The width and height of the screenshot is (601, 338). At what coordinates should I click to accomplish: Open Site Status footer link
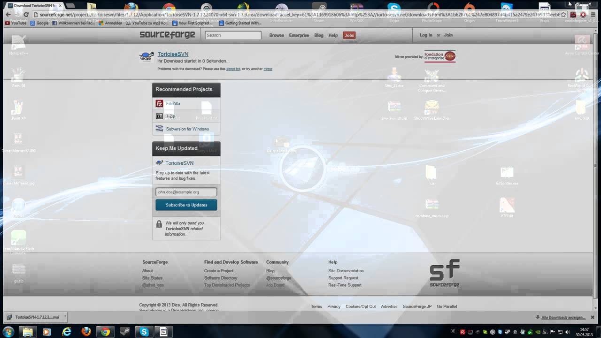pos(152,278)
